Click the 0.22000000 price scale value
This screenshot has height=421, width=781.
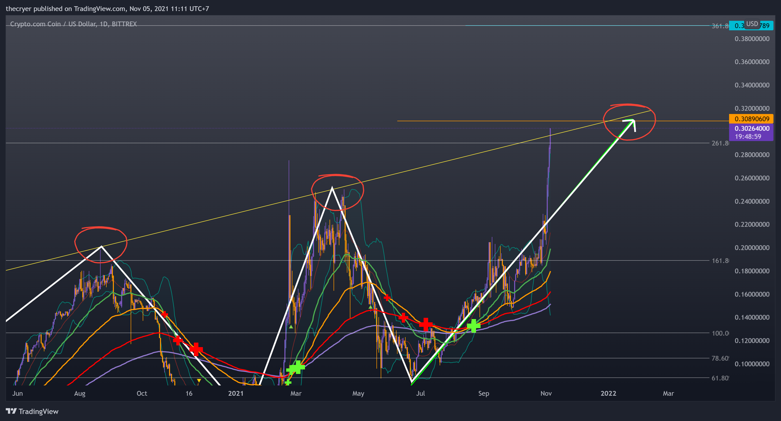coord(752,224)
